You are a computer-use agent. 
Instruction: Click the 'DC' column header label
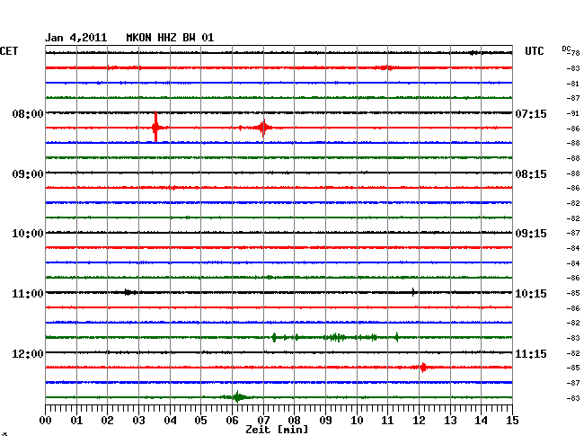(566, 49)
